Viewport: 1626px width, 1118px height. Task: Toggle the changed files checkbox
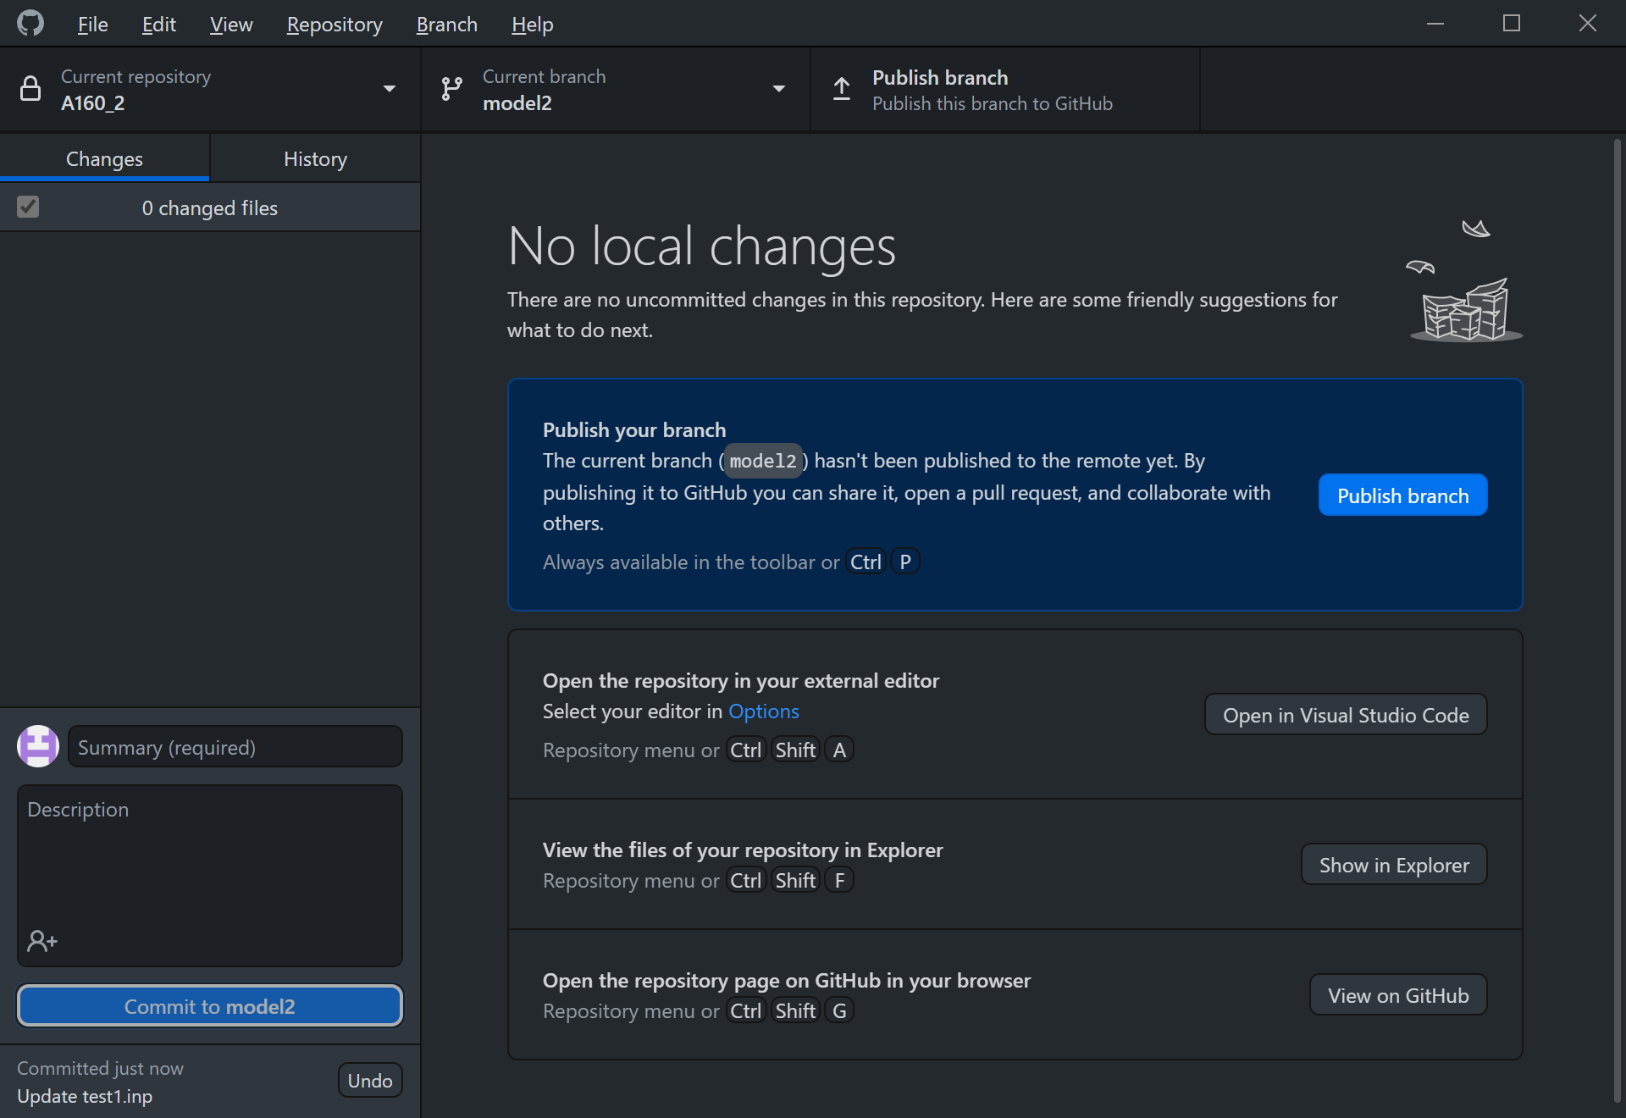[27, 207]
